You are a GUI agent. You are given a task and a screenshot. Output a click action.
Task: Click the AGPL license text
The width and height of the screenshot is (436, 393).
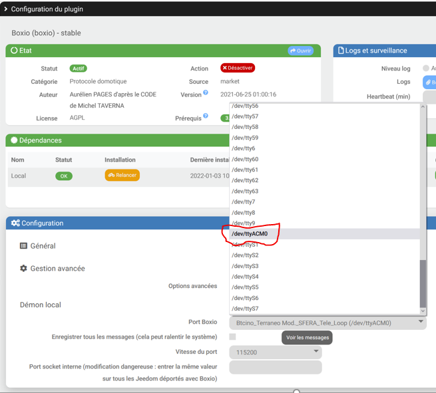(77, 118)
